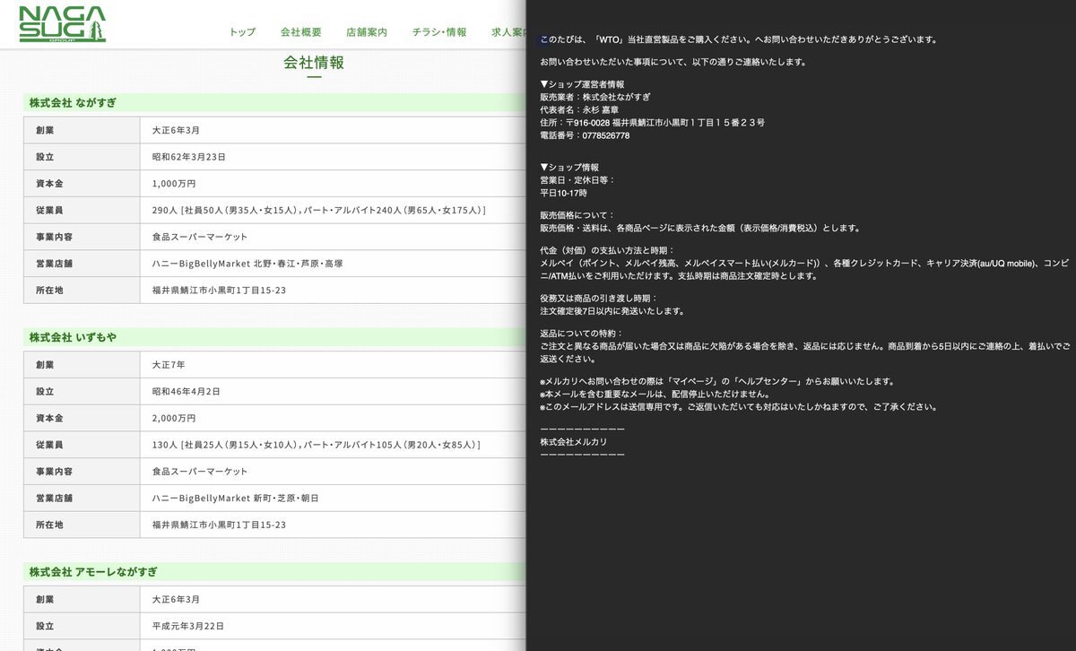Select the 代表者名 line in email
The width and height of the screenshot is (1076, 651).
[x=579, y=109]
